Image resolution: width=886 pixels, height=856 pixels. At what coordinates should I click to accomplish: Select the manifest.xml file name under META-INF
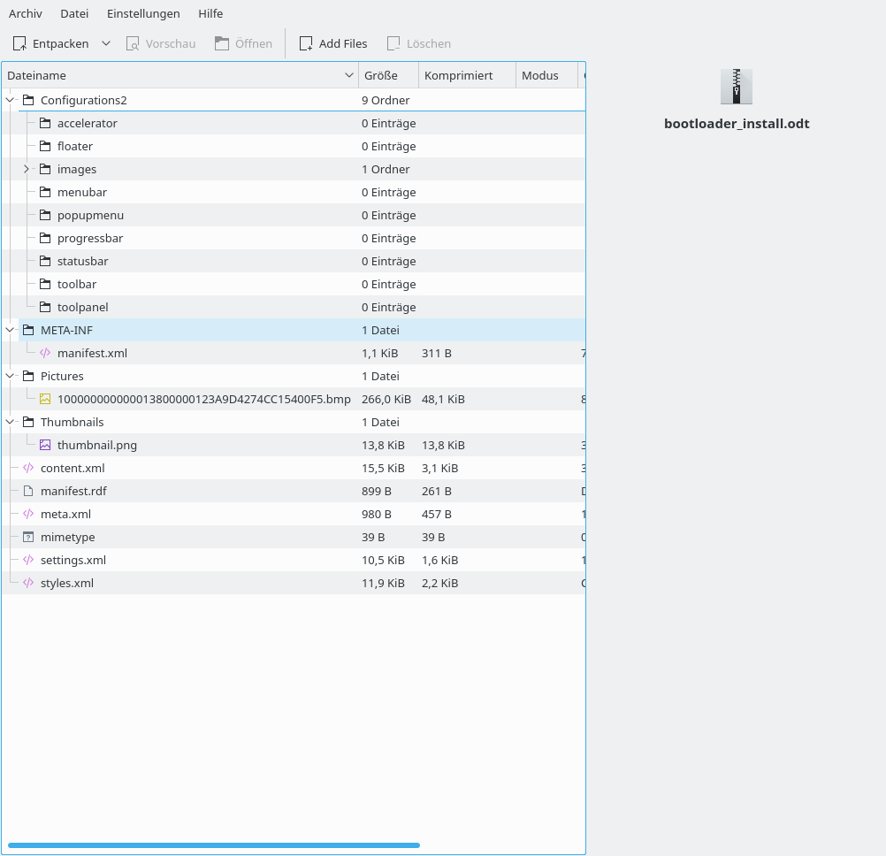92,353
